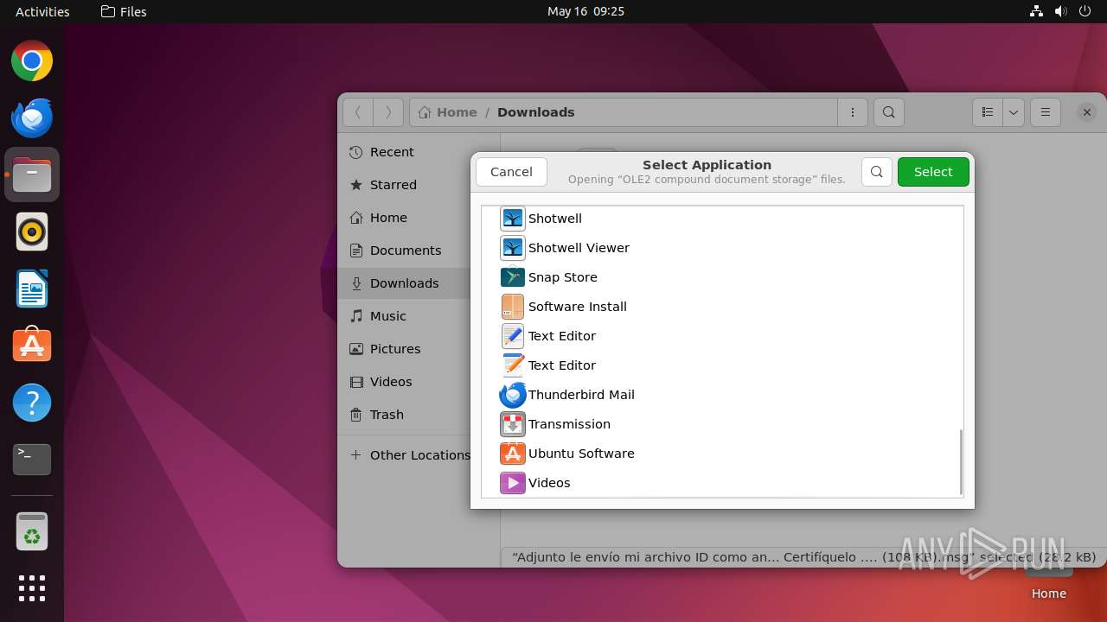Open the clock and calendar panel
1107x622 pixels.
(585, 11)
